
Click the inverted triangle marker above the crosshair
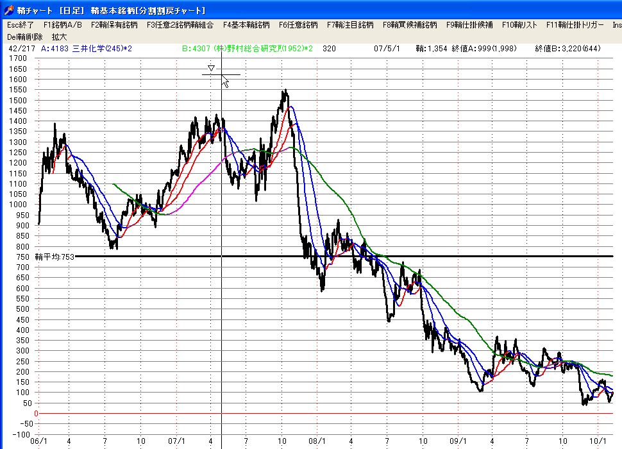pos(211,68)
